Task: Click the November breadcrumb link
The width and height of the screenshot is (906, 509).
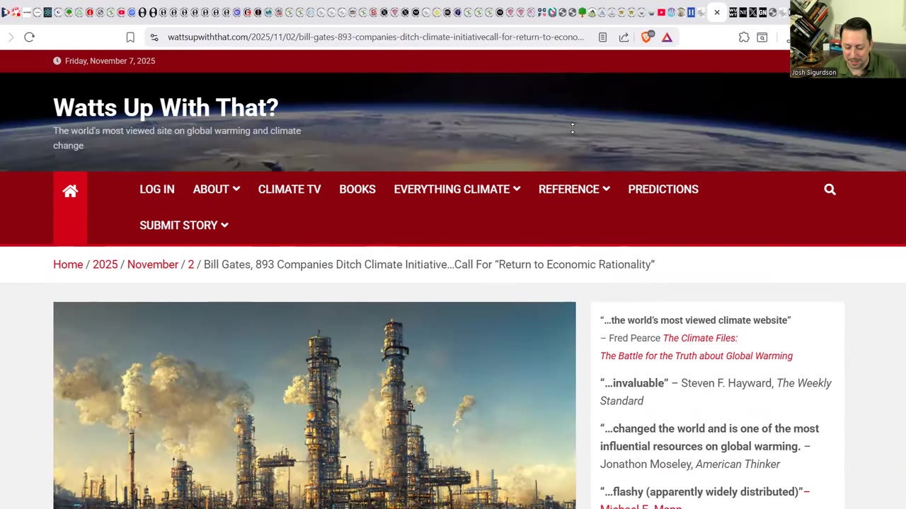Action: 153,264
